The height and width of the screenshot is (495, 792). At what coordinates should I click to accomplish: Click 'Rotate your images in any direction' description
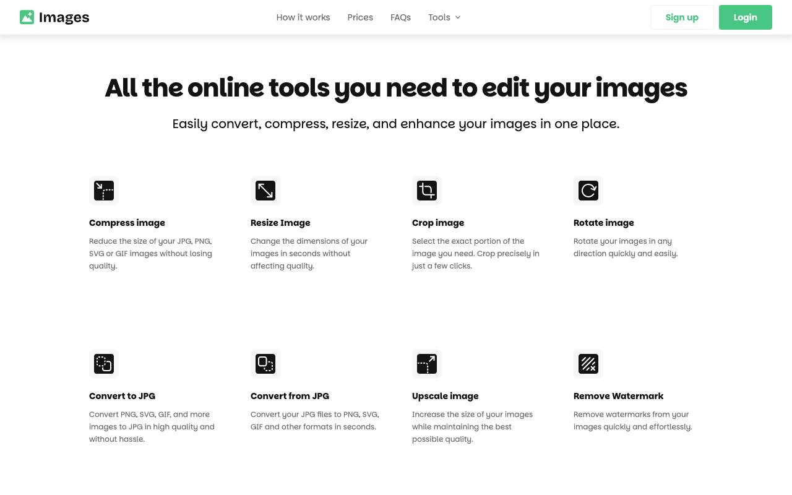click(x=626, y=247)
